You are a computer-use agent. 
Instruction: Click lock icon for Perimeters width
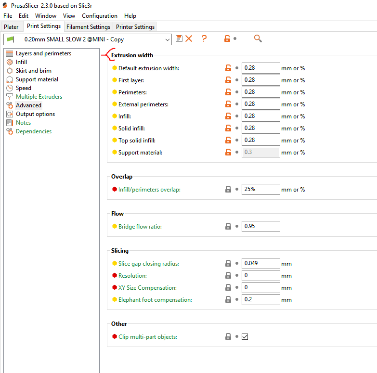coord(228,92)
